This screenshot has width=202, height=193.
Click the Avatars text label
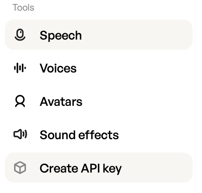[x=61, y=101]
